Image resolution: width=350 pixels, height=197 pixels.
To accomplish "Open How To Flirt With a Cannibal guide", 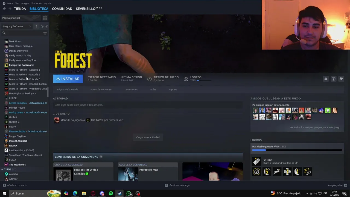I will (x=83, y=172).
